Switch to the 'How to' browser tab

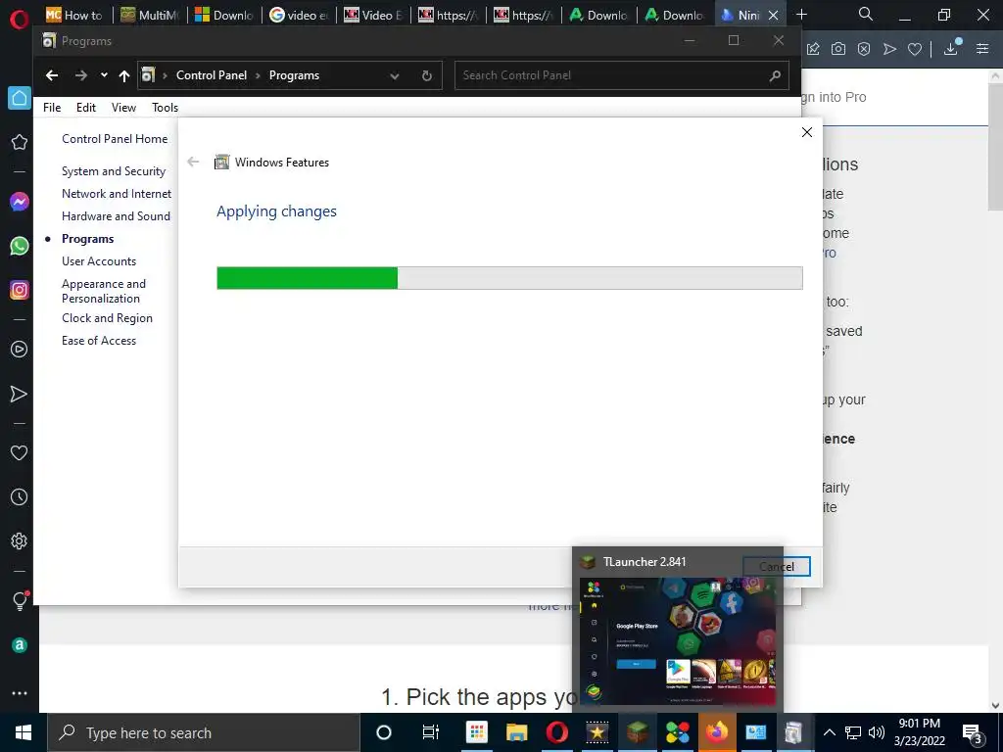[x=74, y=15]
